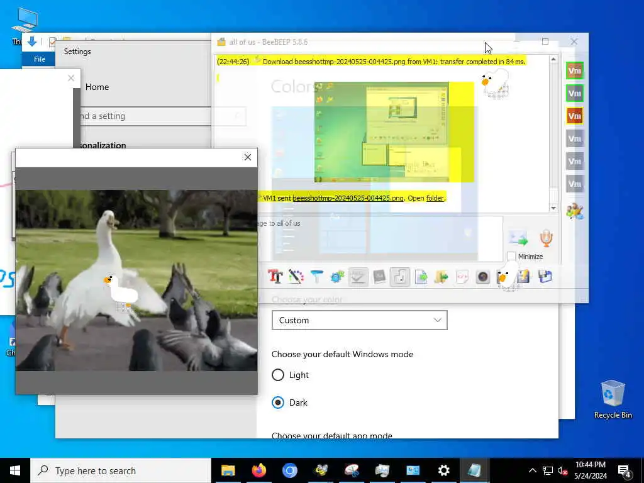This screenshot has width=644, height=483.
Task: Choose font color with the pen palette icon
Action: (296, 277)
